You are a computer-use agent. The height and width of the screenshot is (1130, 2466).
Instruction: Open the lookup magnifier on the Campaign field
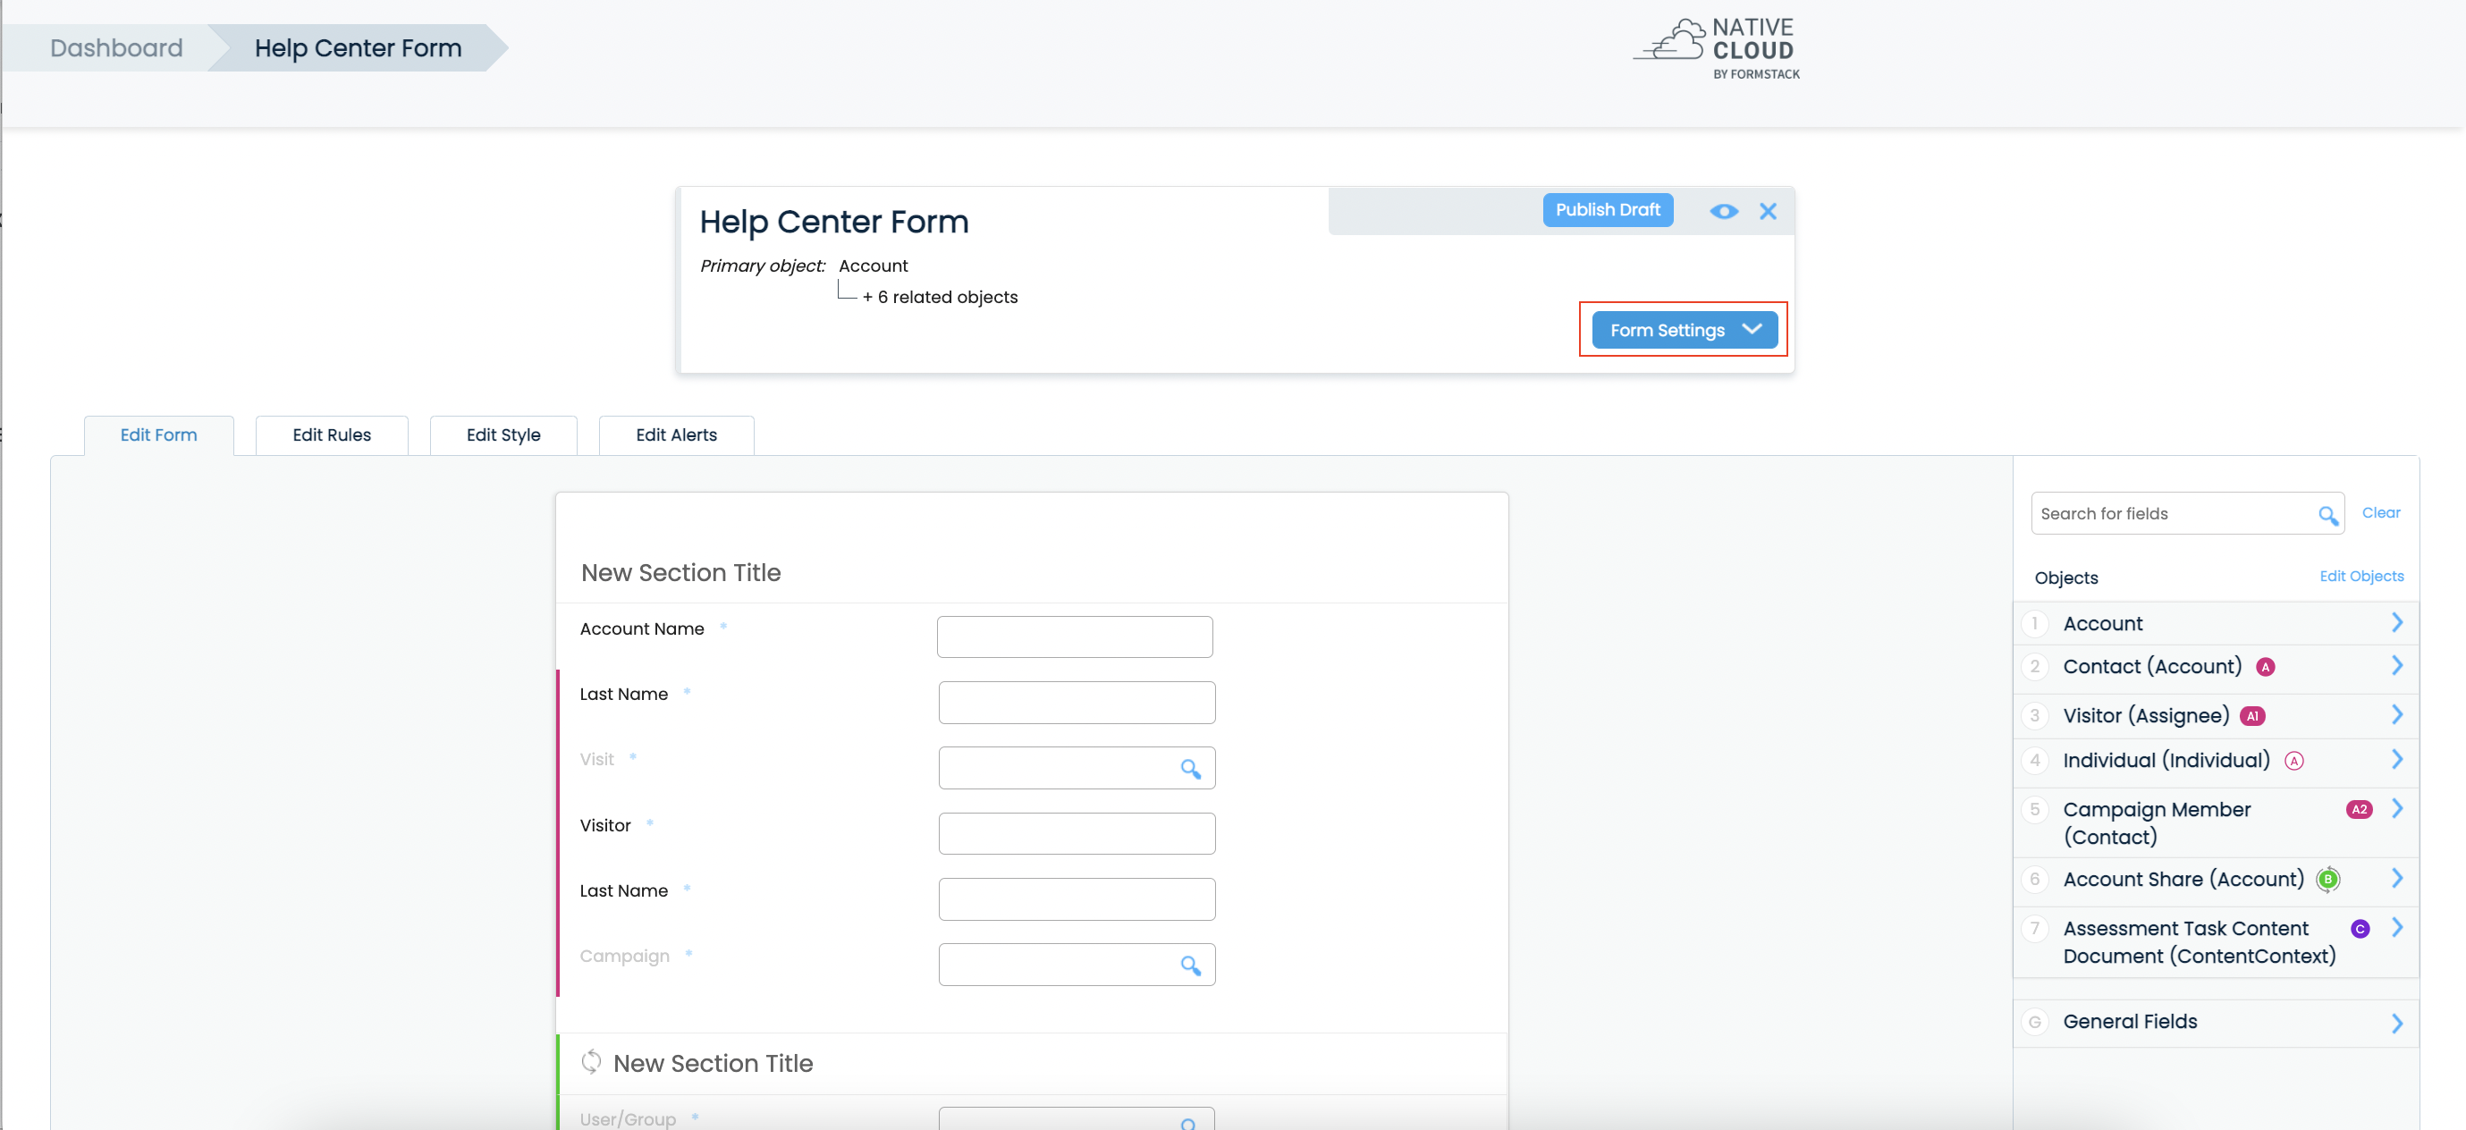pyautogui.click(x=1193, y=965)
